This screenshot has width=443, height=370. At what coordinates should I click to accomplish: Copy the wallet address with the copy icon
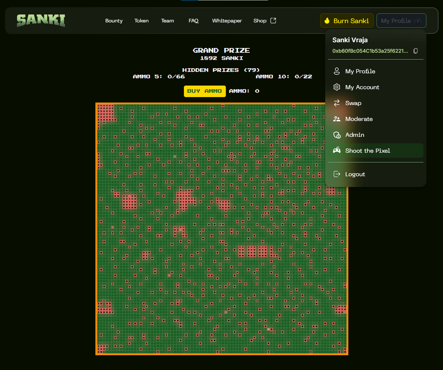pyautogui.click(x=416, y=51)
